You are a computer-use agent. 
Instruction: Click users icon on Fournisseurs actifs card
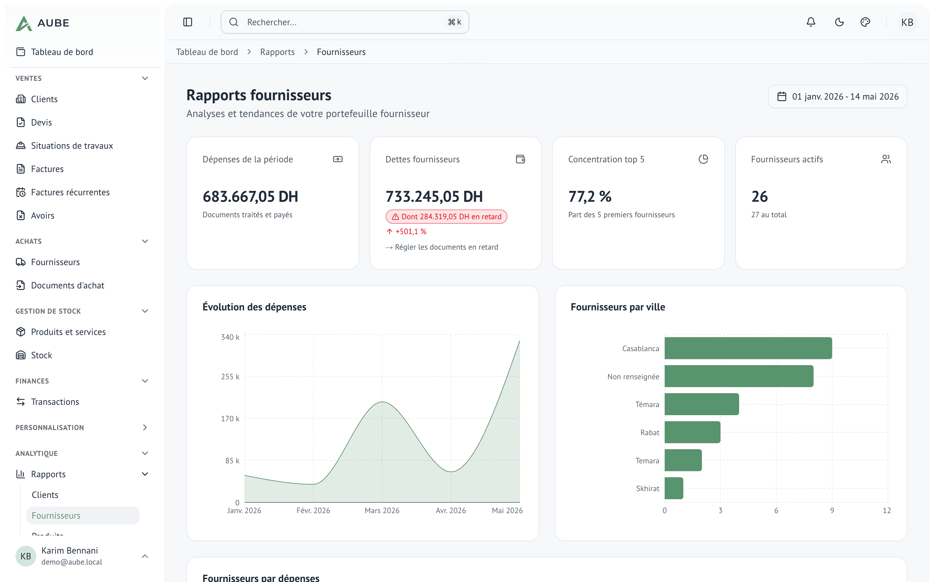click(886, 159)
